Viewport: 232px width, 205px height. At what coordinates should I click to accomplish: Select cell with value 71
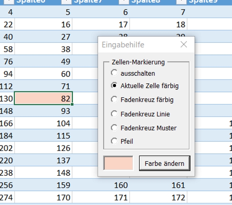[x=43, y=86]
